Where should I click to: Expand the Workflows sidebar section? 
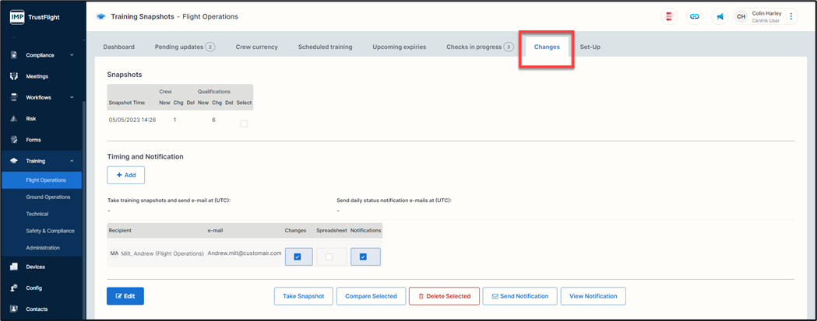point(72,97)
